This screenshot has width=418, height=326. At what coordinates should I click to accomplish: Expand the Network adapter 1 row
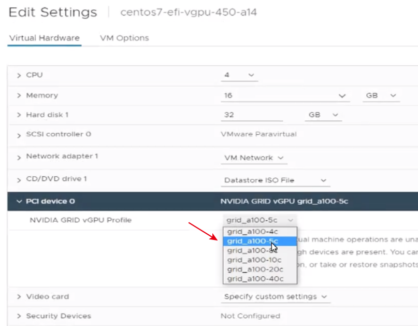click(19, 158)
